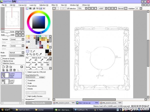Select the Pen tool

pyautogui.click(x=29, y=59)
